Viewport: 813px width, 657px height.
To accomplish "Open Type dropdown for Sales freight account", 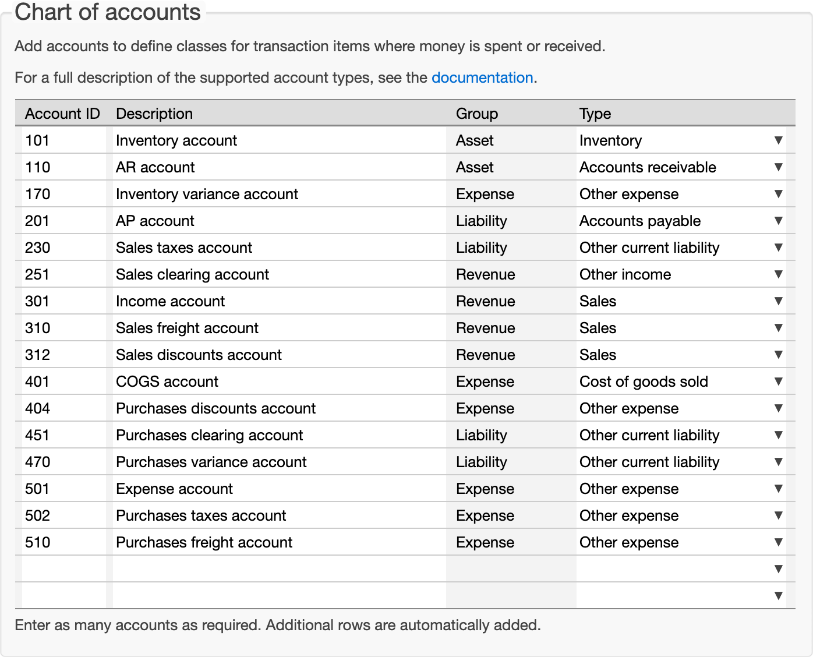I will pos(680,328).
